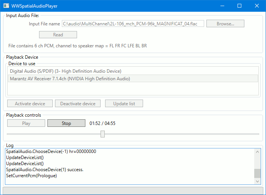The image size is (266, 195).
Task: Select Marantz AV Receiver 7.1.4ch device
Action: (70, 79)
